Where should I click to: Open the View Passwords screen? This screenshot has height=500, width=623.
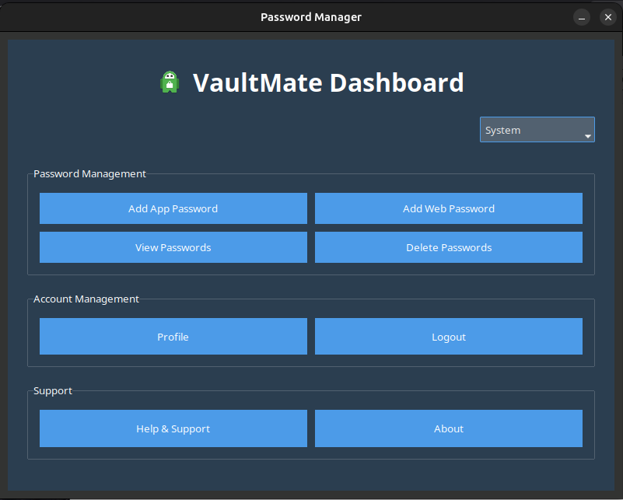(173, 247)
